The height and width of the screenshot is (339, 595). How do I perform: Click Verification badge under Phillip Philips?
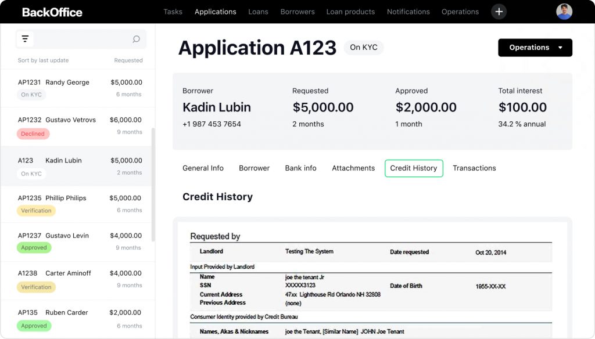tap(36, 211)
